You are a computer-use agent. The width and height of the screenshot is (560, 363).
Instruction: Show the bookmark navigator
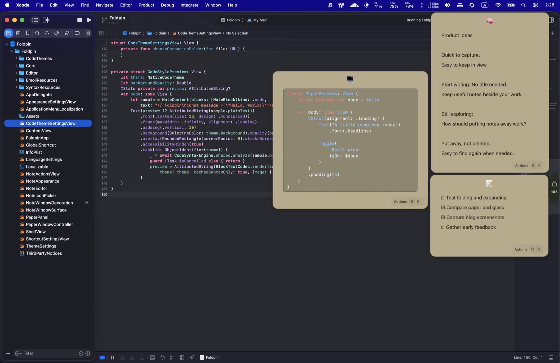pos(28,33)
